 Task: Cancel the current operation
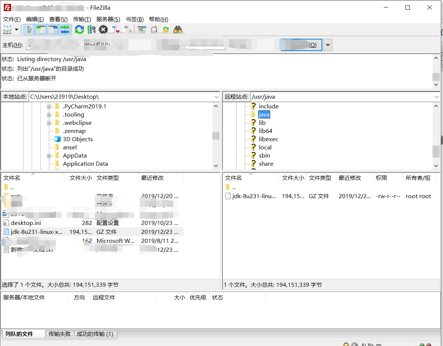(103, 29)
